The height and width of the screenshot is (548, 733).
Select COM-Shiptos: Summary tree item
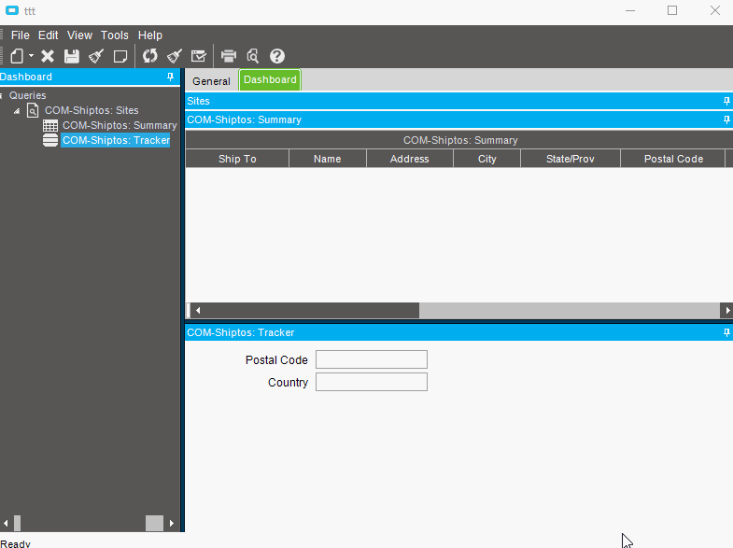coord(120,125)
